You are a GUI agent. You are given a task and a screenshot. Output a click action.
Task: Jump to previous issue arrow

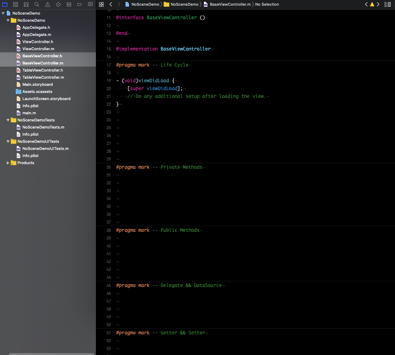point(366,4)
